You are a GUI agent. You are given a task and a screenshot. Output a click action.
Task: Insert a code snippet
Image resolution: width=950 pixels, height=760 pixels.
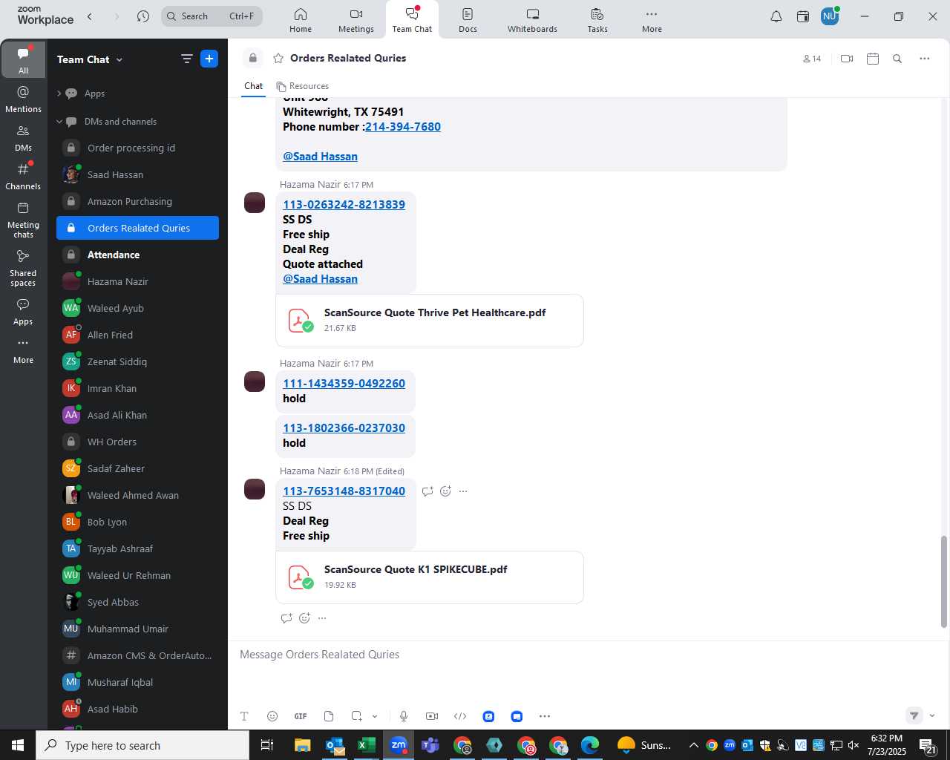(460, 716)
